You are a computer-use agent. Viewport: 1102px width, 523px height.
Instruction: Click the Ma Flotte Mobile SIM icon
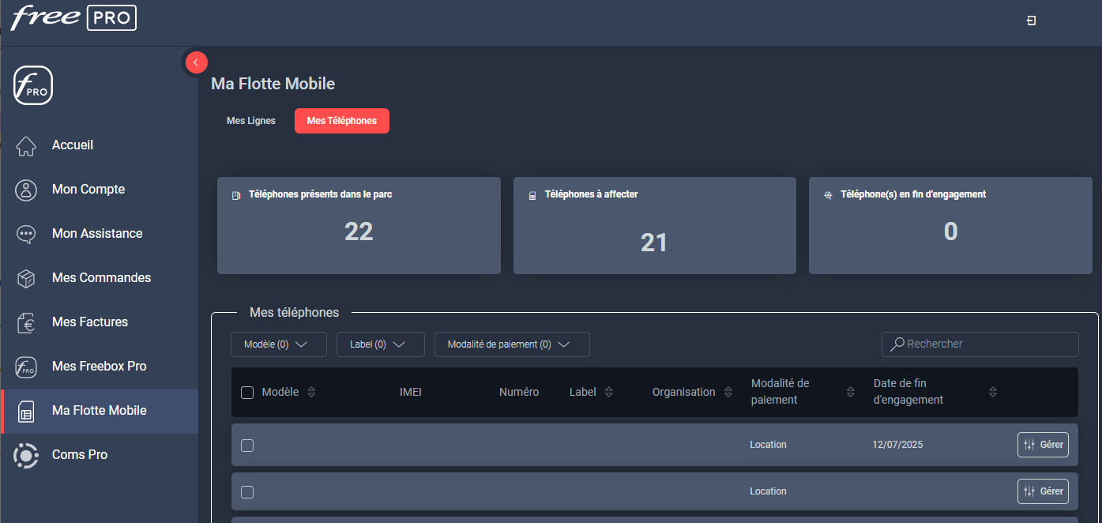(x=26, y=411)
